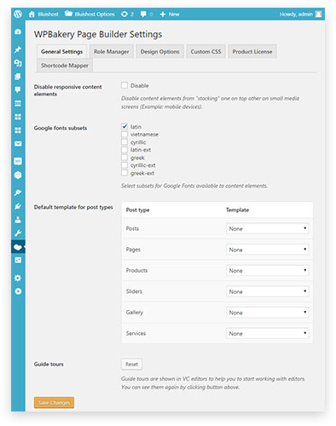Viewport: 336px width, 426px height.
Task: Click the 'Post type' column header
Action: point(137,210)
